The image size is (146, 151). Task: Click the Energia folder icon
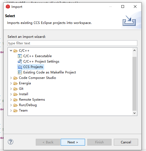(15, 83)
